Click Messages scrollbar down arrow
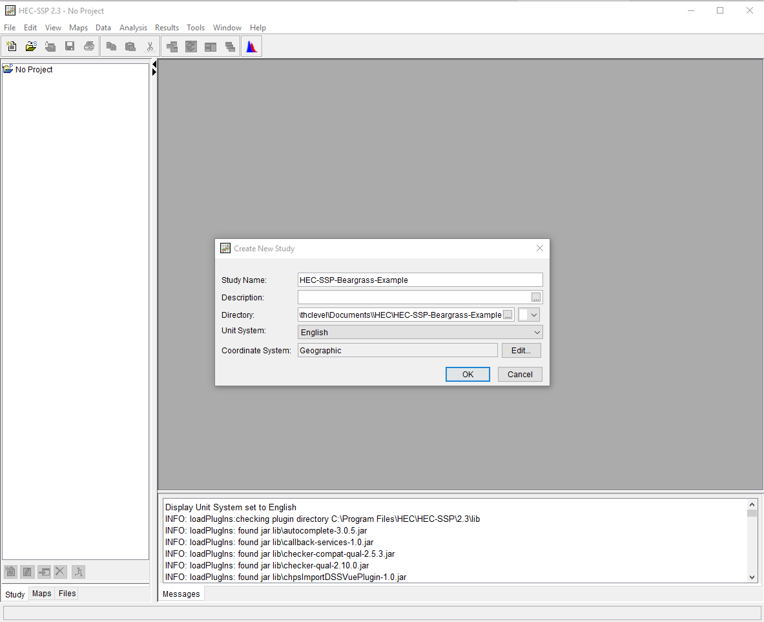The width and height of the screenshot is (764, 622). point(752,577)
